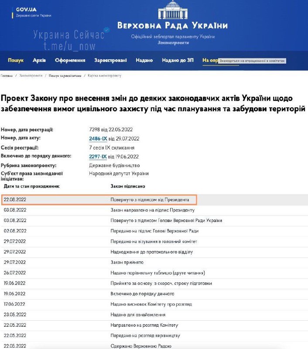This screenshot has width=308, height=349.
Task: Click the partially hidden На опр tab
Action: pos(209,61)
